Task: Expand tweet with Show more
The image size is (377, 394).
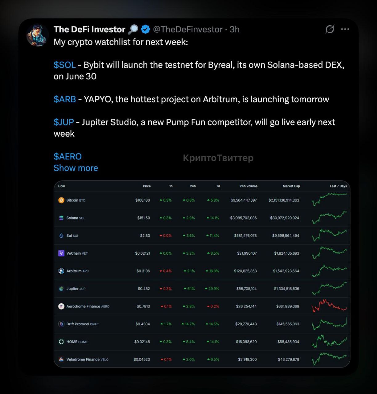Action: click(76, 168)
